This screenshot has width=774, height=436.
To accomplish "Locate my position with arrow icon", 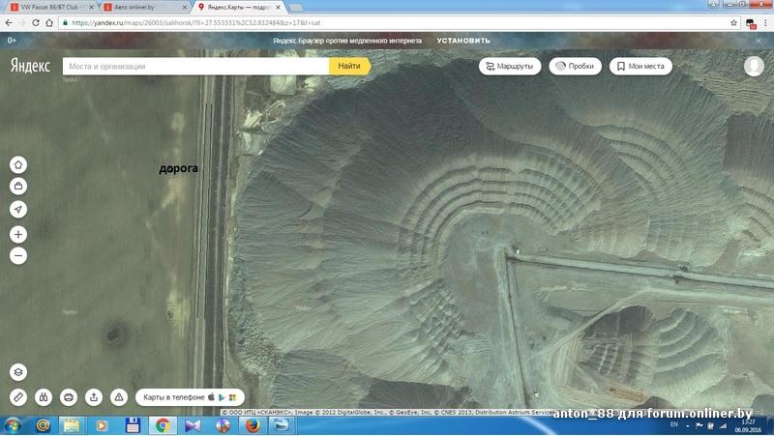I will [x=18, y=209].
